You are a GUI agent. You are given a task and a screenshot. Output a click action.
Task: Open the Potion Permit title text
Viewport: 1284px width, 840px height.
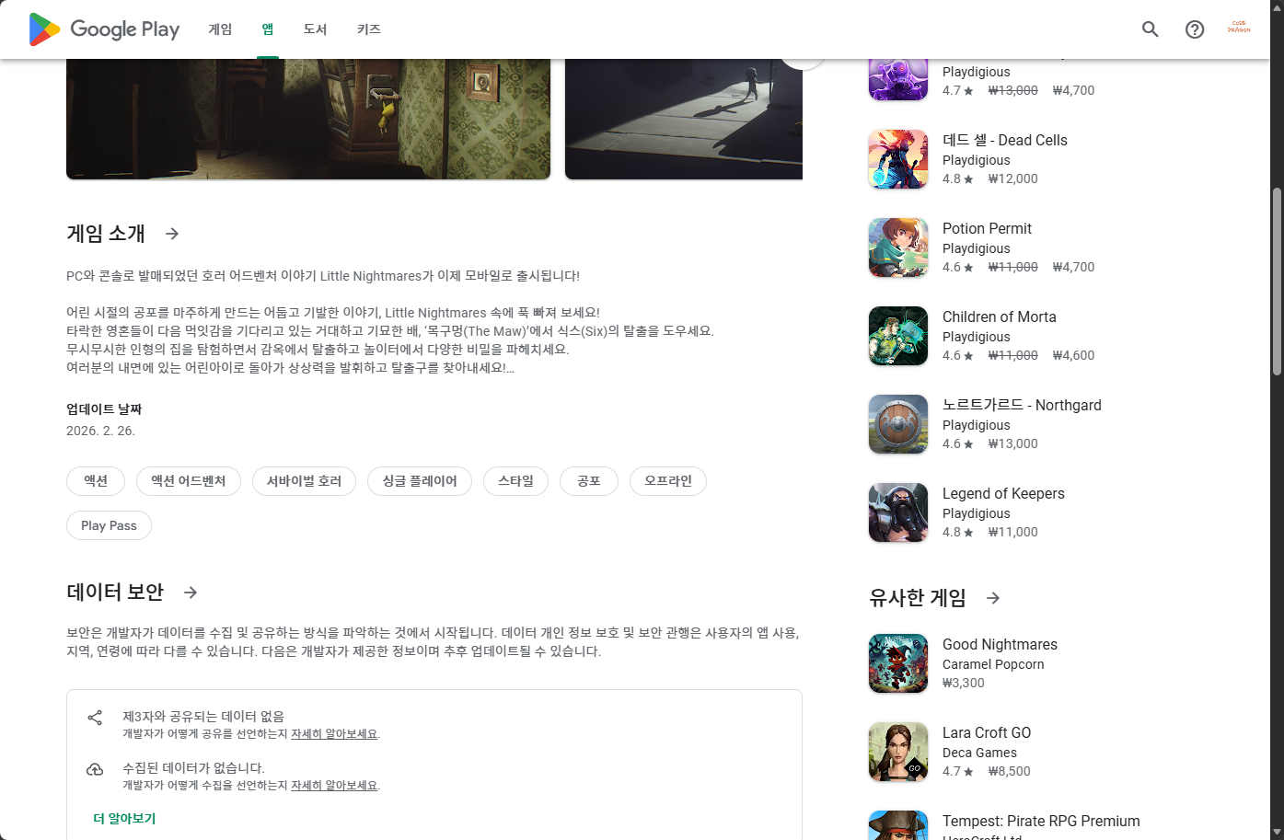(987, 228)
